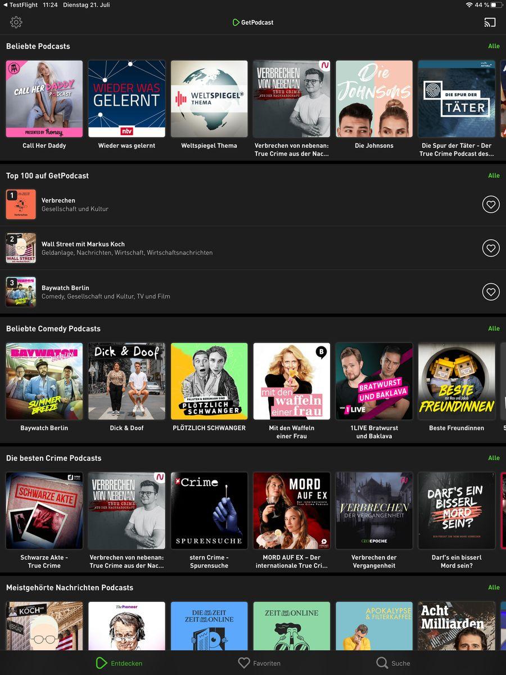Tap 'PLÖTZLICH SCHWANGER' caption text

point(209,428)
